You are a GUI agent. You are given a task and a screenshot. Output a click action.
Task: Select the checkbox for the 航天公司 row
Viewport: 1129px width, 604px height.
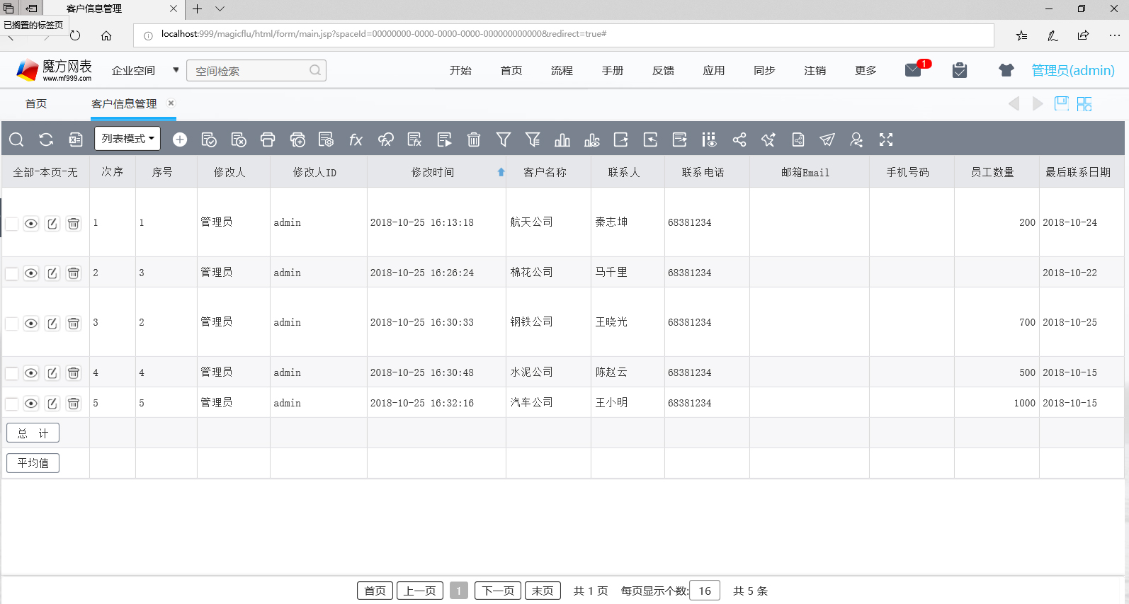[x=12, y=224]
